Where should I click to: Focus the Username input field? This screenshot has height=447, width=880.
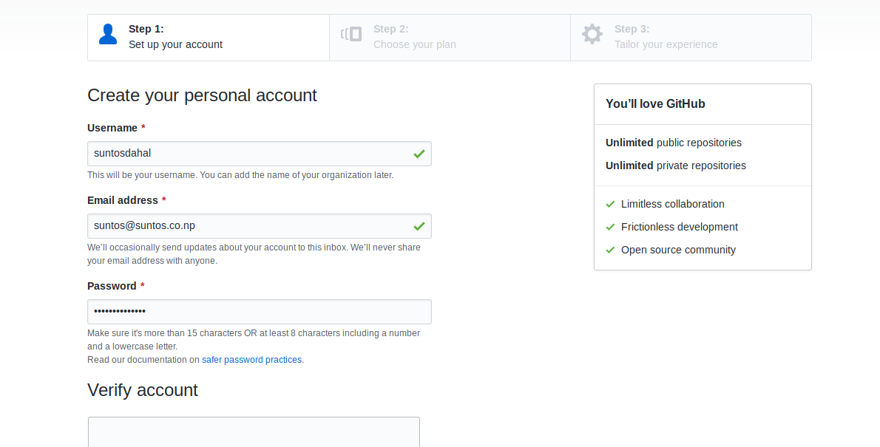[x=260, y=154]
